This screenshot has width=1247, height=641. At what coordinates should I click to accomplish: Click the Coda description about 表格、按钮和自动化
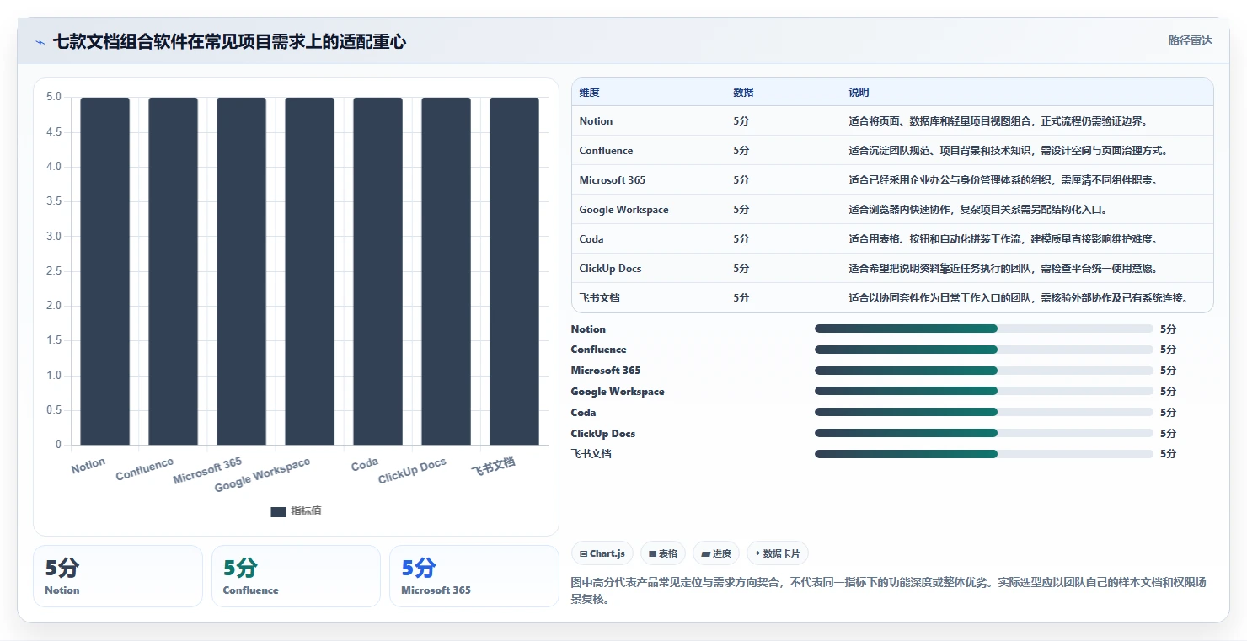tap(1003, 239)
